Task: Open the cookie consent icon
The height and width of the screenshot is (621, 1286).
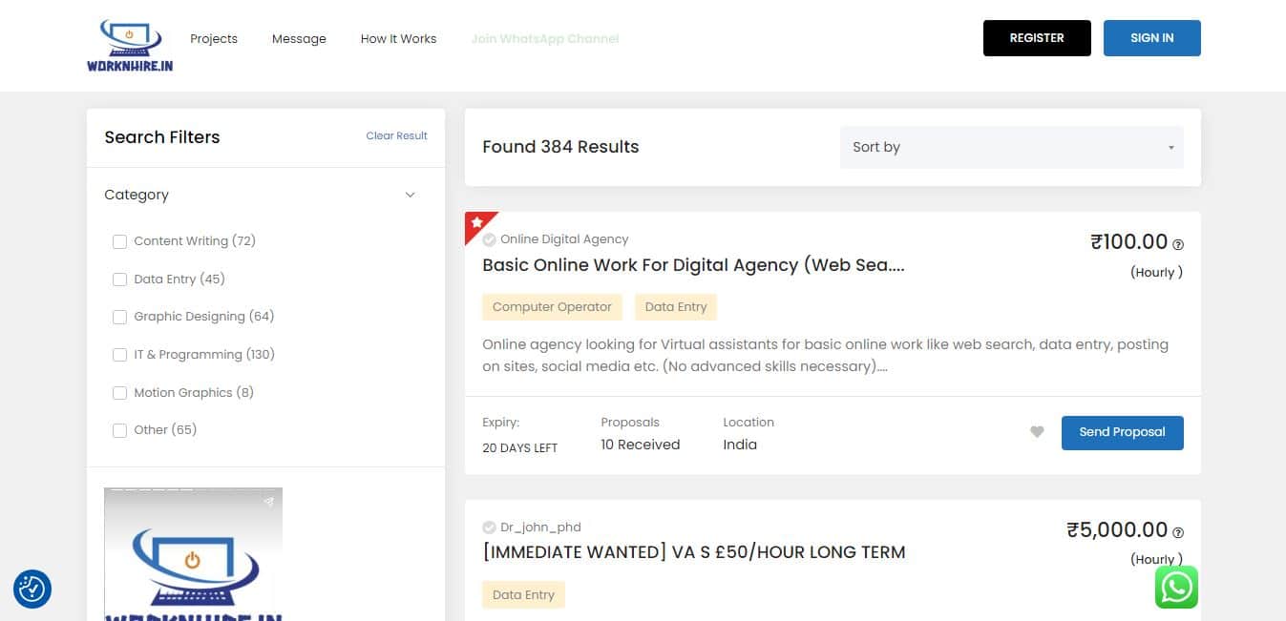Action: coord(32,590)
